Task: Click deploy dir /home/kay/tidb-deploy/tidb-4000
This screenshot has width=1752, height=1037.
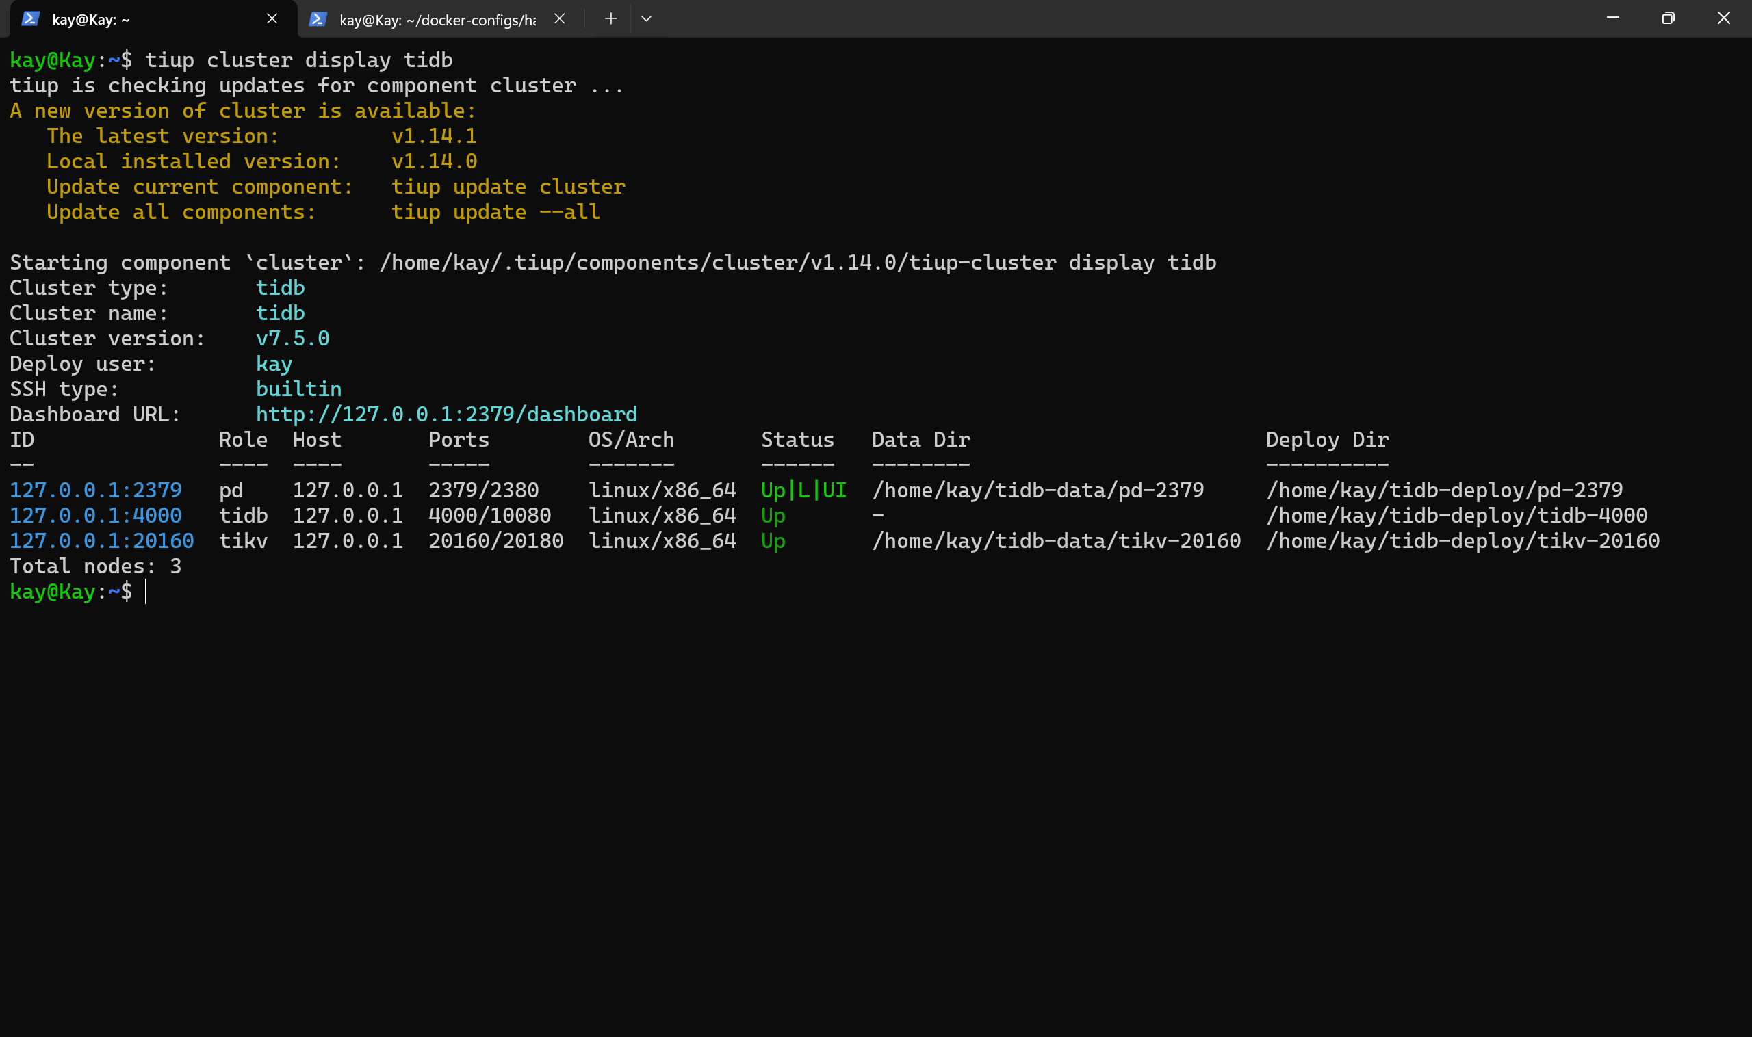Action: tap(1456, 516)
